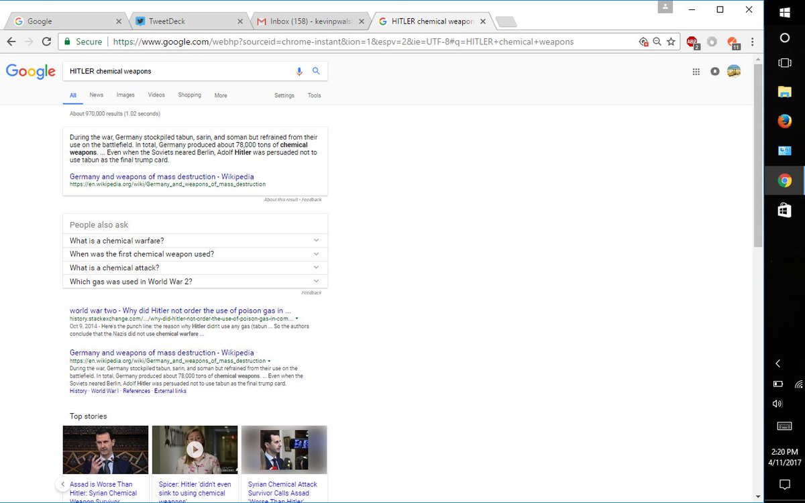Click the World War I sitelink
Screen dimensions: 805x503
[x=105, y=391]
